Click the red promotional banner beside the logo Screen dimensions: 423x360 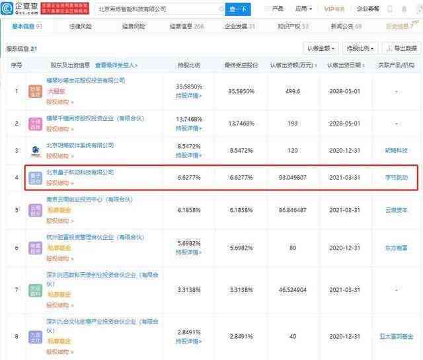click(x=65, y=9)
